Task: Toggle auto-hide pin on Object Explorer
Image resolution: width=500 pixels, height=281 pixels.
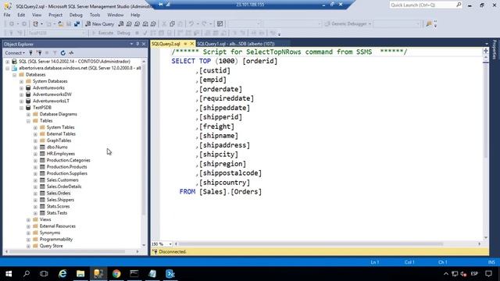Action: pos(137,44)
